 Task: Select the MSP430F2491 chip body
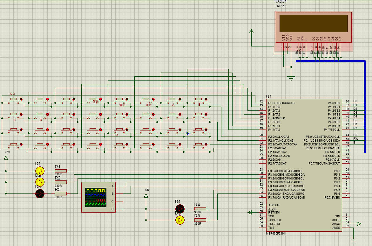click(x=304, y=165)
